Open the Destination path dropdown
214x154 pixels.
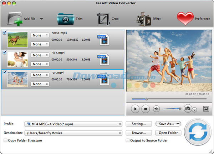[x=73, y=133]
